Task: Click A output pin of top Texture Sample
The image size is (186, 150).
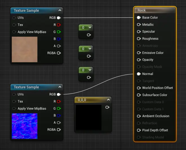Action: click(x=59, y=46)
